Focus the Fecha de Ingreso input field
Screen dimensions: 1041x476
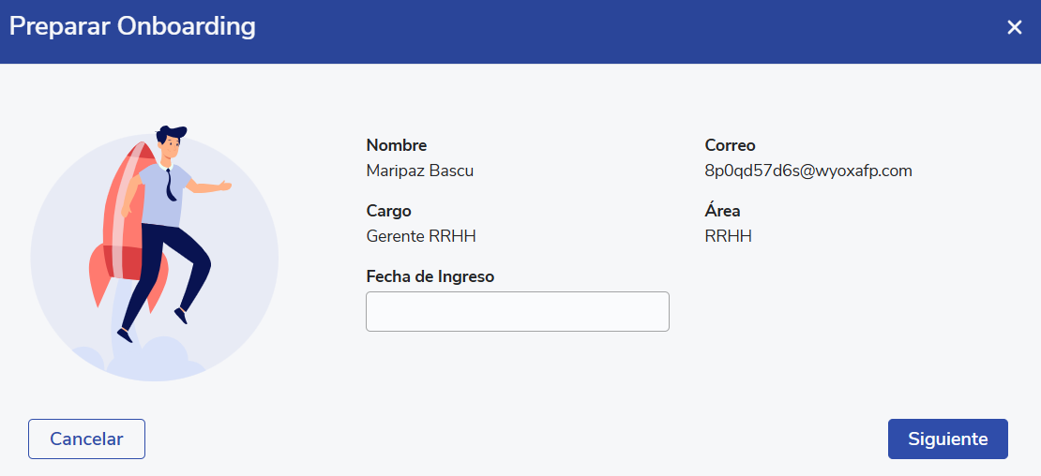pos(517,311)
